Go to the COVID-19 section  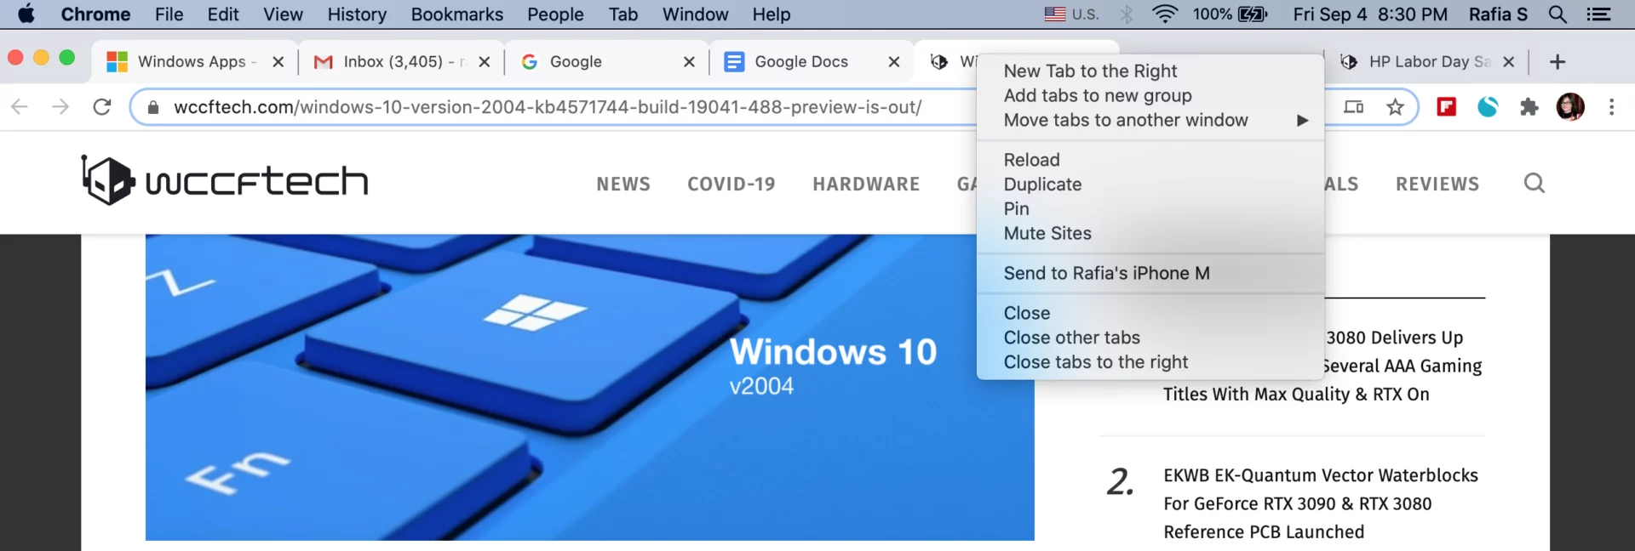pos(731,184)
